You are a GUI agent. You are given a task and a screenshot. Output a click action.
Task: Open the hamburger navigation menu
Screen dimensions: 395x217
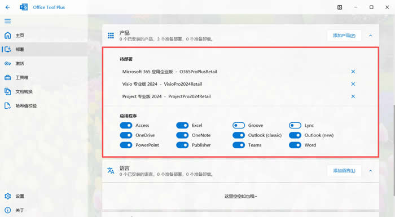[8, 21]
